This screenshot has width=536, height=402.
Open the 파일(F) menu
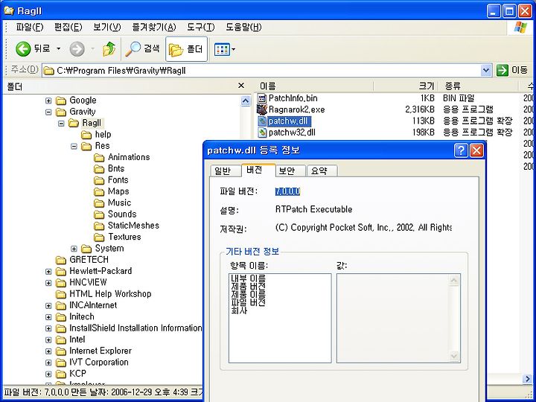(29, 28)
